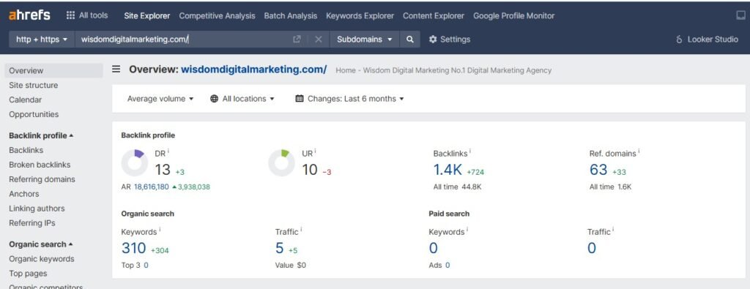Viewport: 750px width, 289px height.
Task: Open Content Explorer tool
Action: point(434,16)
